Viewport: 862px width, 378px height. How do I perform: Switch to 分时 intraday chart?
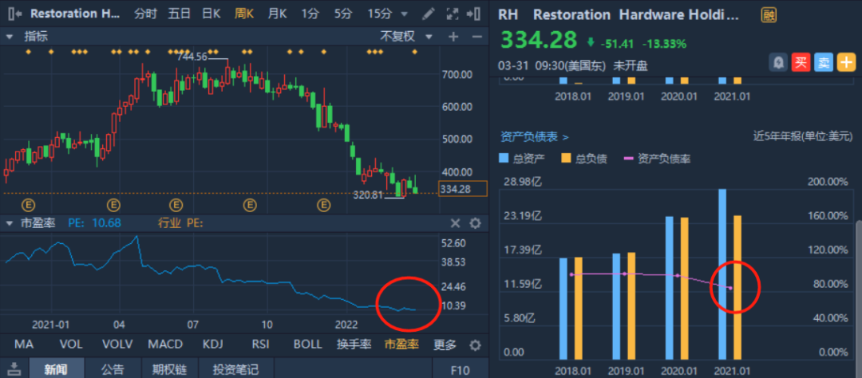[x=146, y=14]
